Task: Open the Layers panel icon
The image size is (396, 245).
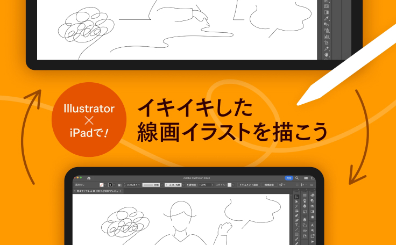Action: (305, 220)
